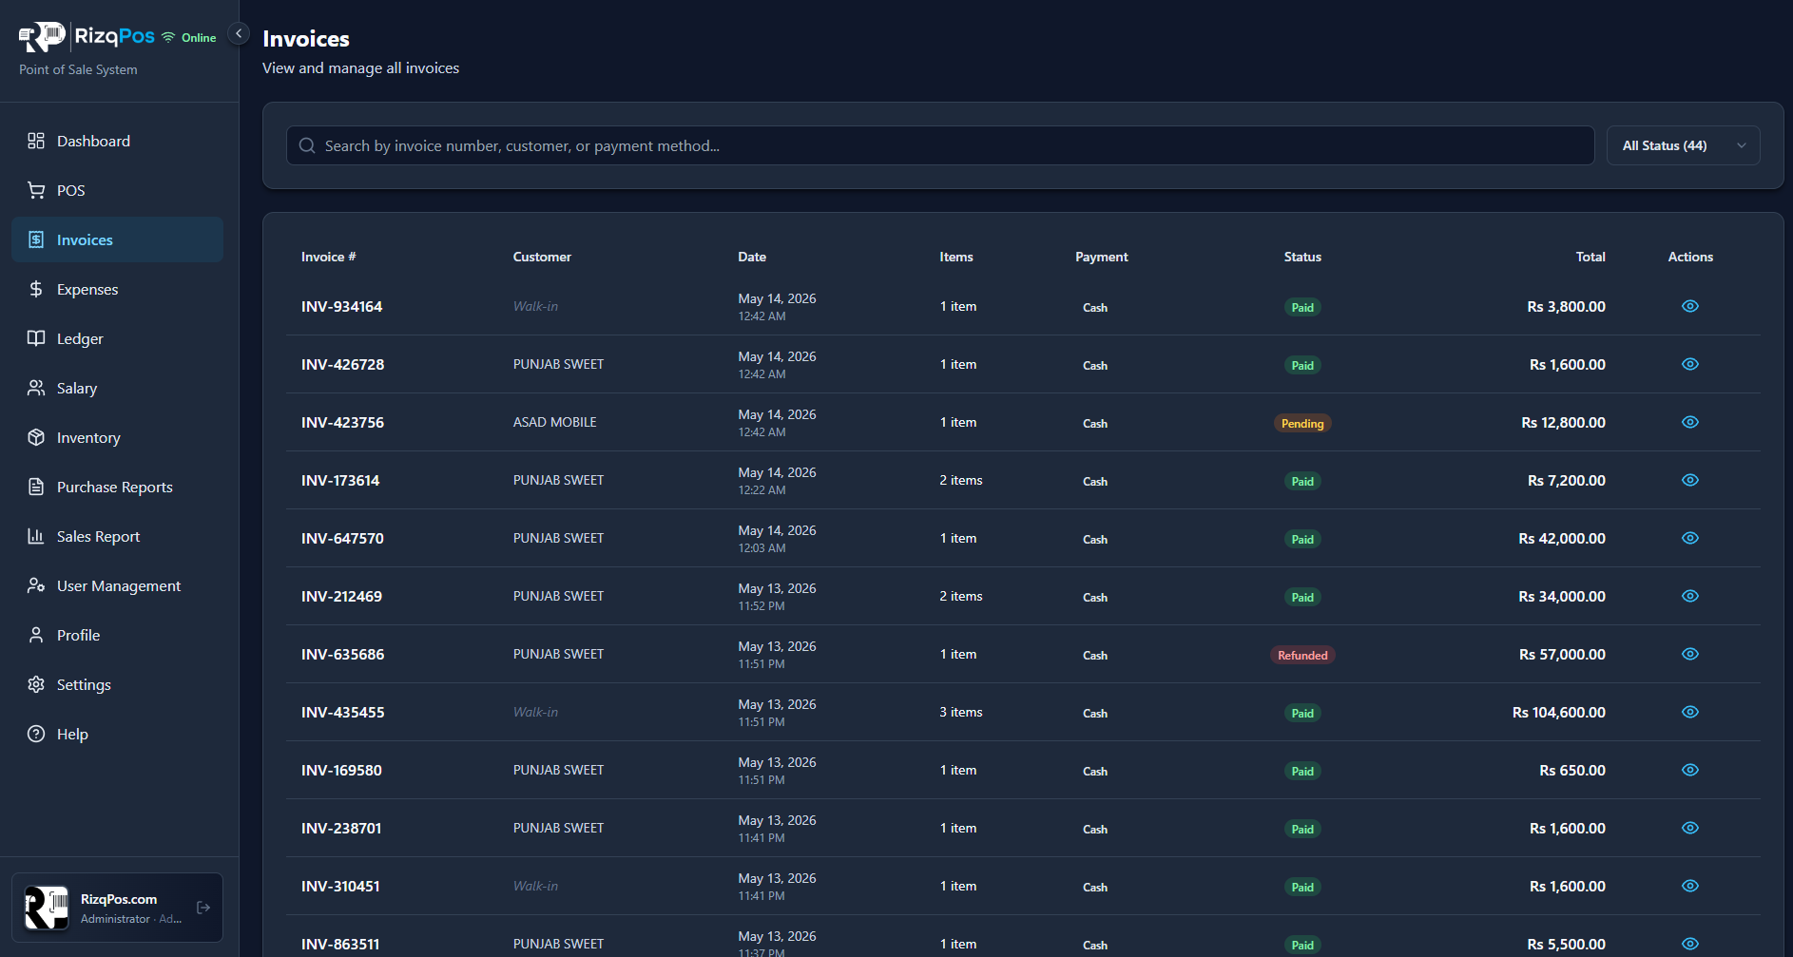The height and width of the screenshot is (957, 1793).
Task: View invoice INV-238701 via eye icon
Action: point(1690,828)
